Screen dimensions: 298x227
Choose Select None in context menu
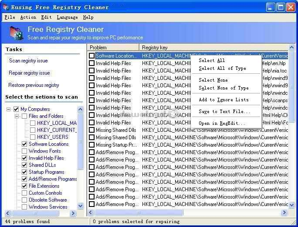pyautogui.click(x=213, y=80)
